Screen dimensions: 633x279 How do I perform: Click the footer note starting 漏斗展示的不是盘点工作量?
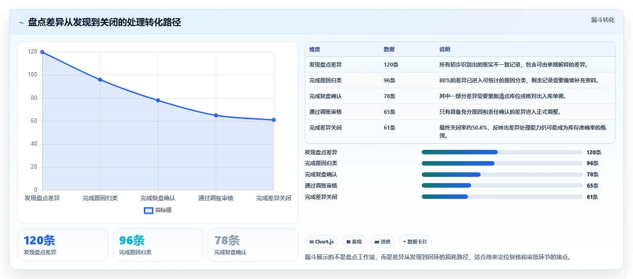click(x=438, y=257)
